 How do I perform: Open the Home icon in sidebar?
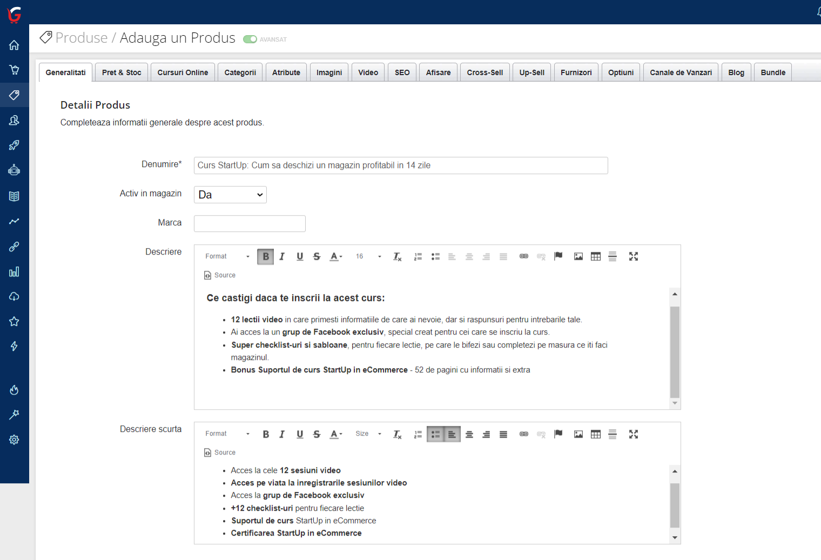(14, 45)
